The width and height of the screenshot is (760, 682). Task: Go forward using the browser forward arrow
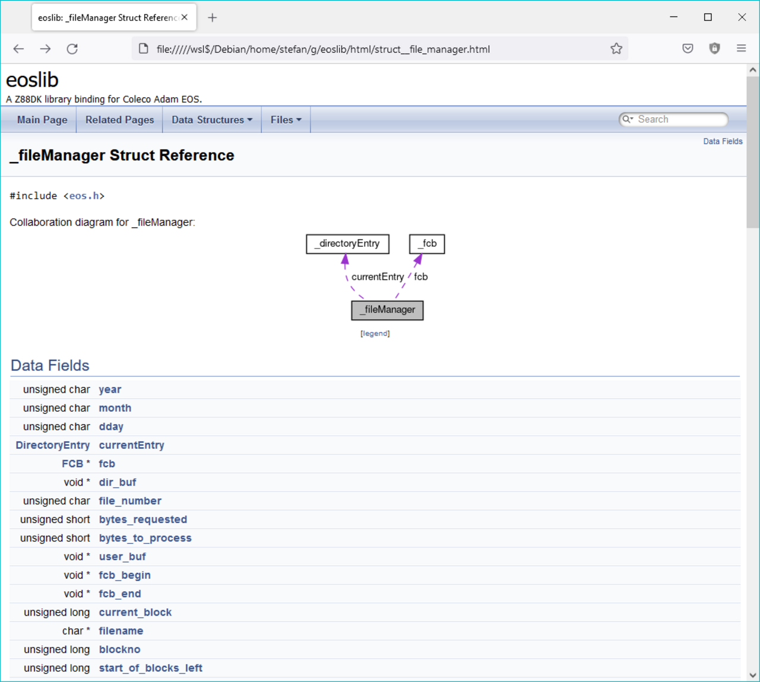click(45, 49)
